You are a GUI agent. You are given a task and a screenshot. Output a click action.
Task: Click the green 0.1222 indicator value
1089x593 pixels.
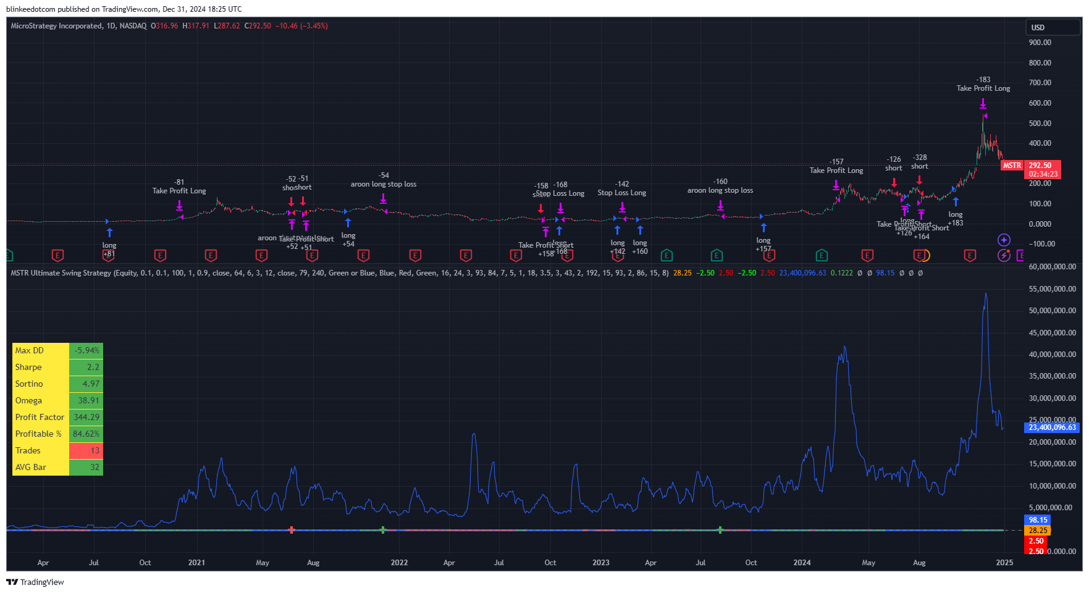pyautogui.click(x=841, y=273)
